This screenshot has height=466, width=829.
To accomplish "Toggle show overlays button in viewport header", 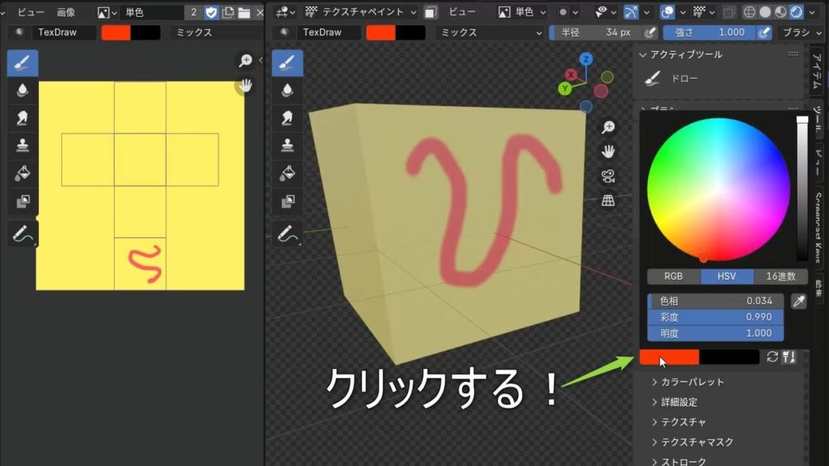I will point(667,11).
